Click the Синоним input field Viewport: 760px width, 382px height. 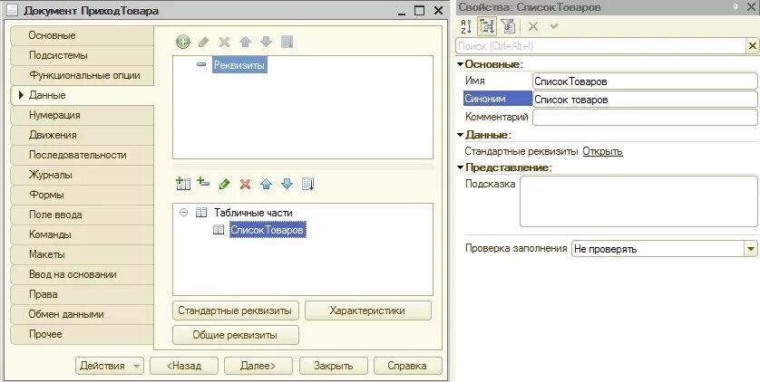tap(645, 100)
